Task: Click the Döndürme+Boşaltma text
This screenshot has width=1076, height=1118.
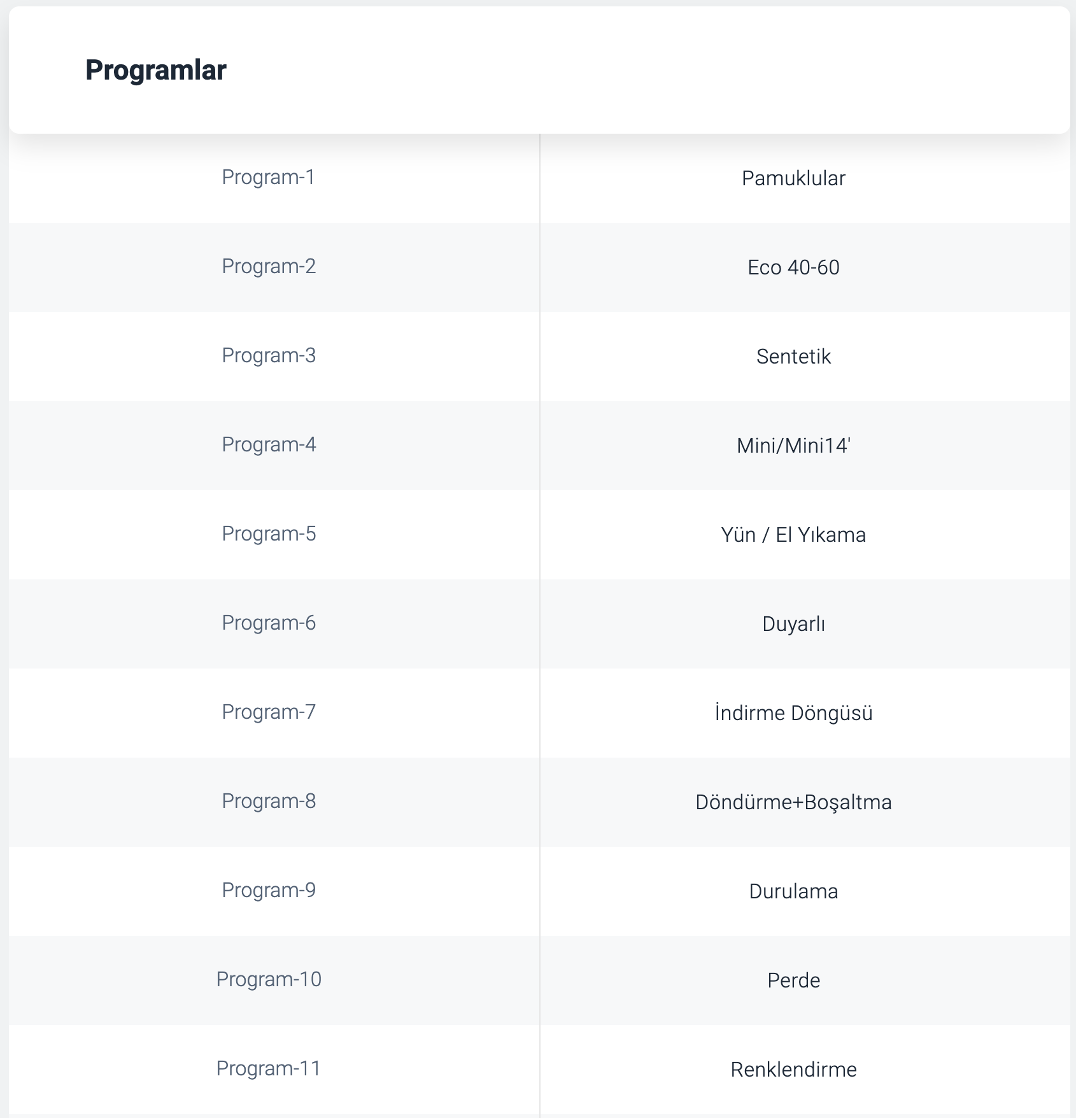Action: (x=793, y=802)
